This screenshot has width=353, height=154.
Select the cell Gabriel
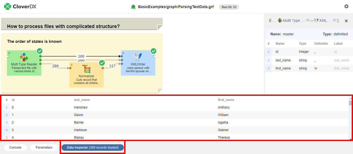[223, 130]
